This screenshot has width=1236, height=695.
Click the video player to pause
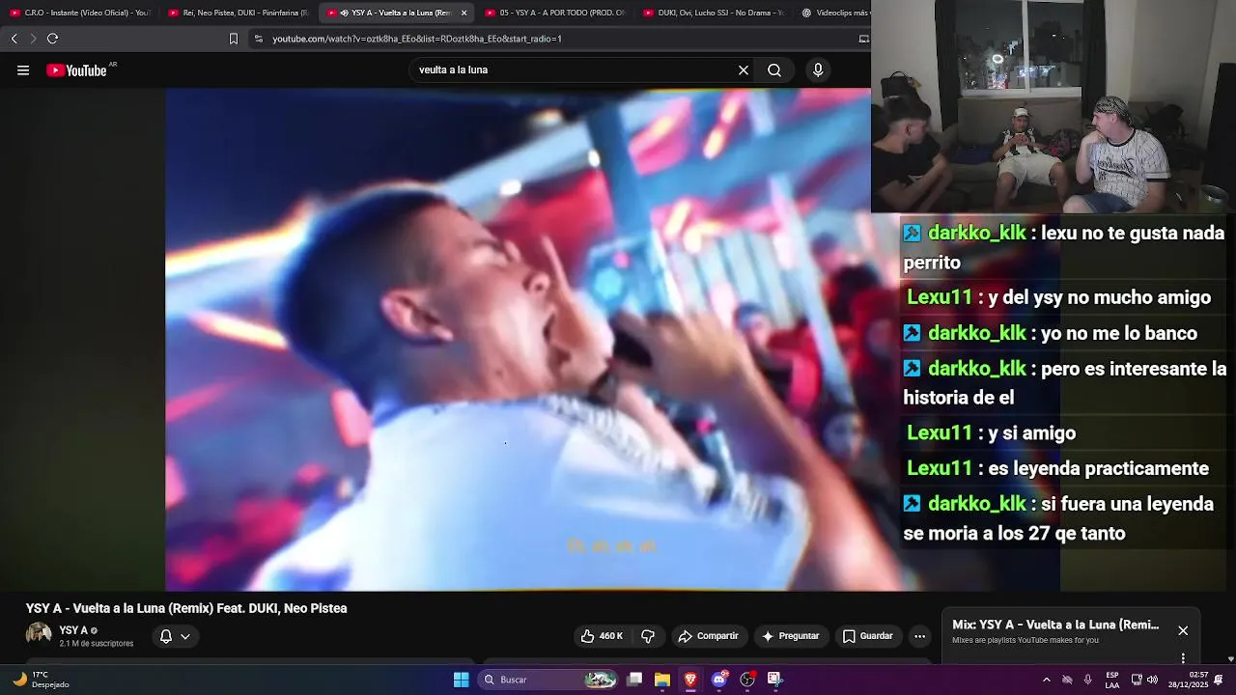518,339
